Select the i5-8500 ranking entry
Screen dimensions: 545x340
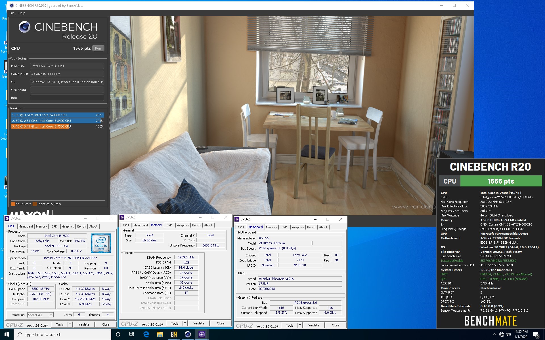57,115
